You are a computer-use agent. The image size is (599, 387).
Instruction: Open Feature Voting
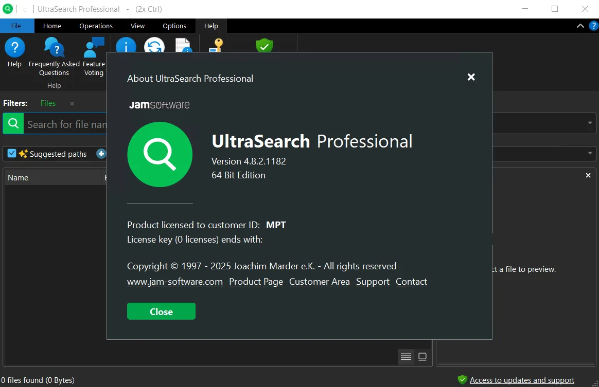[94, 57]
